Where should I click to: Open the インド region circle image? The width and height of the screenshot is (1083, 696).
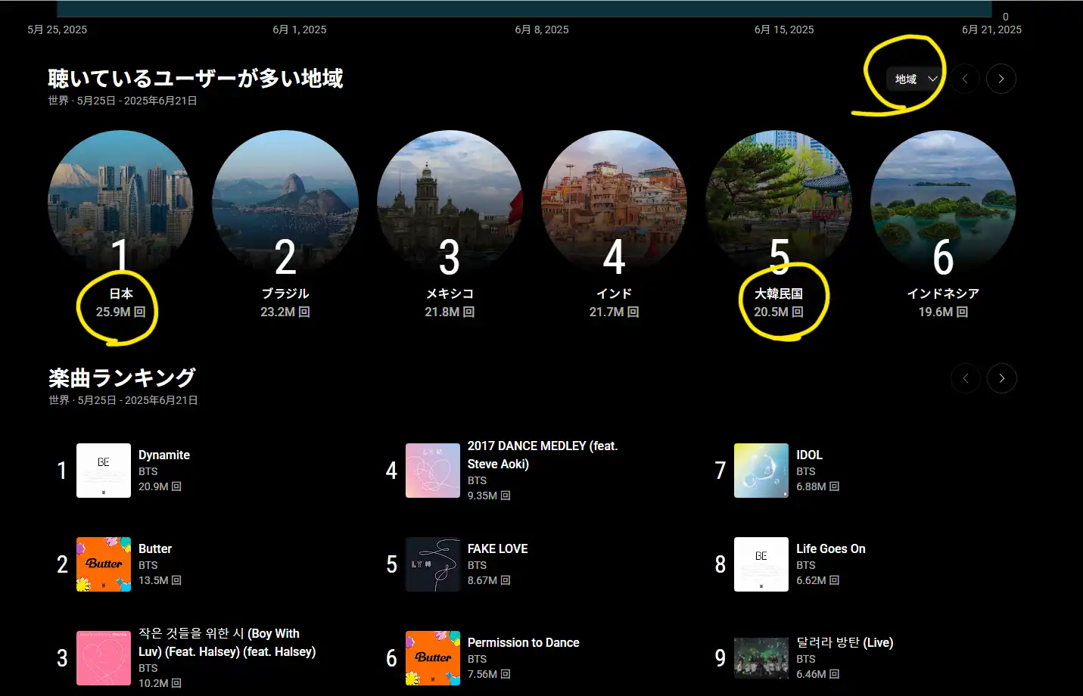coord(614,202)
